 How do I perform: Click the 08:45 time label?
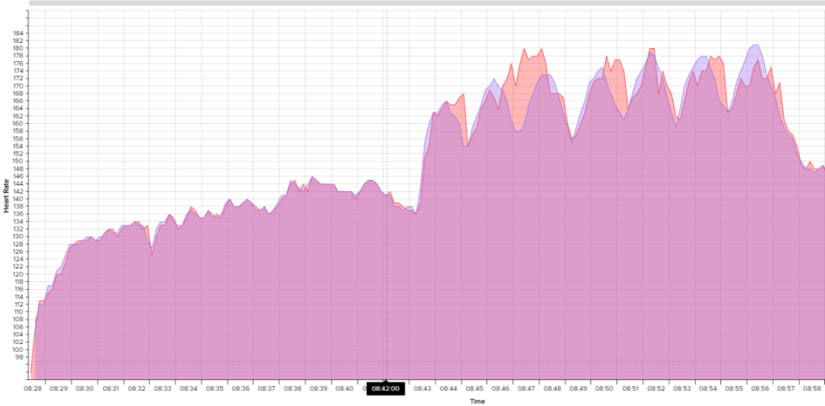pos(474,388)
